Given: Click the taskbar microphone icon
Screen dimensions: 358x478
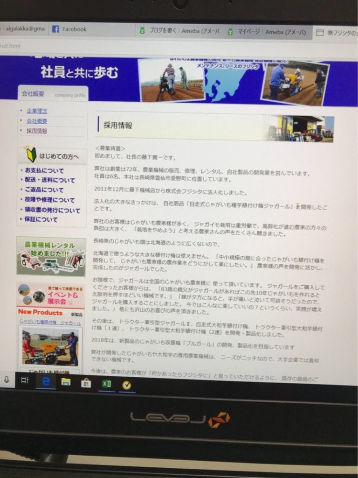Looking at the screenshot, I should tap(7, 380).
